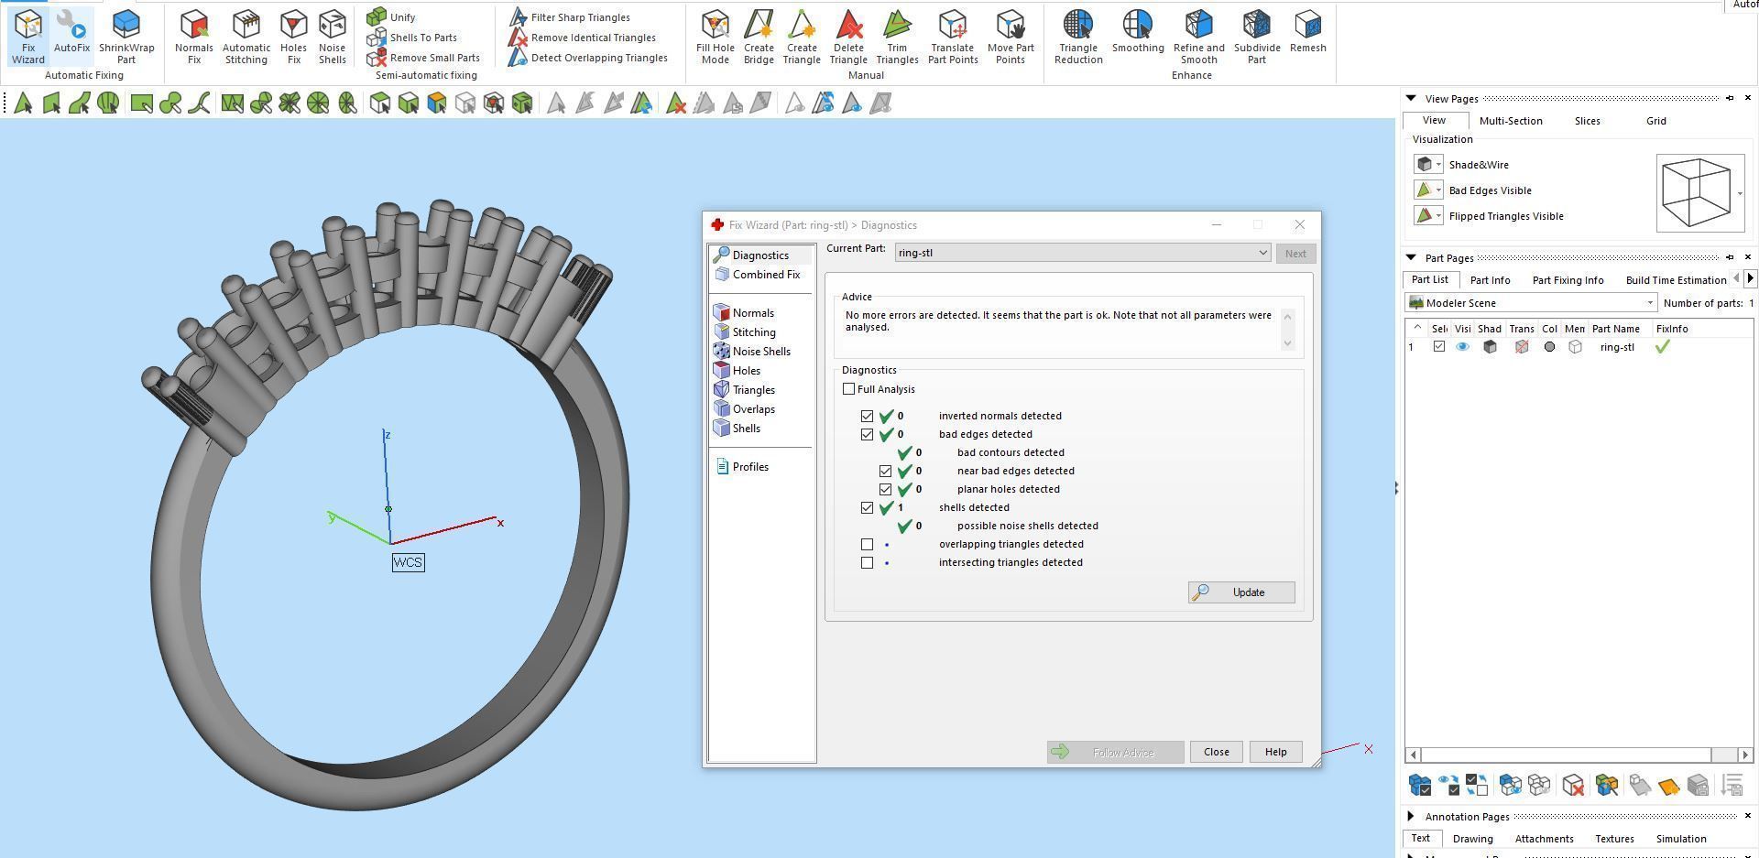This screenshot has width=1759, height=858.
Task: Select Translate Part Points tool
Action: pyautogui.click(x=953, y=37)
